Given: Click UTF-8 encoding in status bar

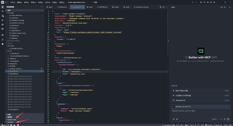Looking at the screenshot, I should pyautogui.click(x=191, y=125).
